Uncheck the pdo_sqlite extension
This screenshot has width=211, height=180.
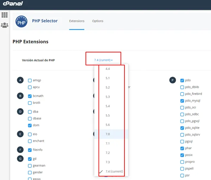coord(182,128)
